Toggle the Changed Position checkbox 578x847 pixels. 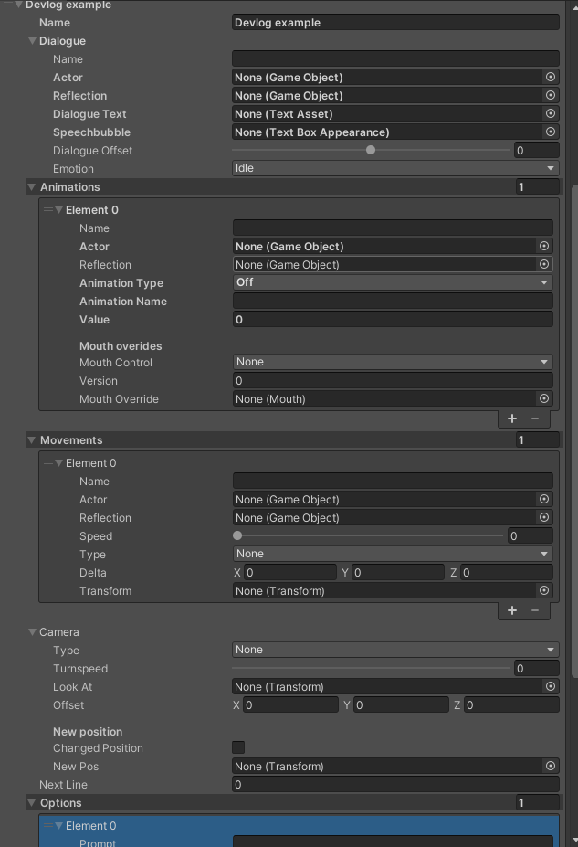[x=238, y=747]
